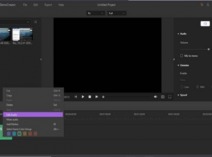212x157 pixels.
Task: Choose Add Marker from context menu
Action: 33,124
